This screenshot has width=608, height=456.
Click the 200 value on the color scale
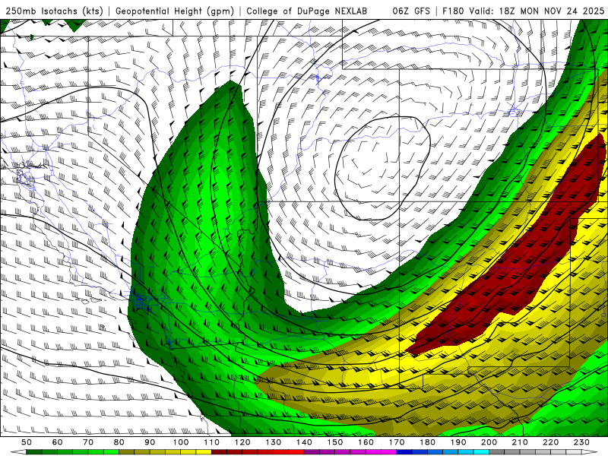(x=489, y=442)
